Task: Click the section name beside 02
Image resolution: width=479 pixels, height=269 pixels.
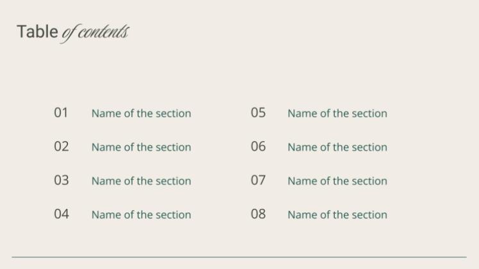Action: 141,147
